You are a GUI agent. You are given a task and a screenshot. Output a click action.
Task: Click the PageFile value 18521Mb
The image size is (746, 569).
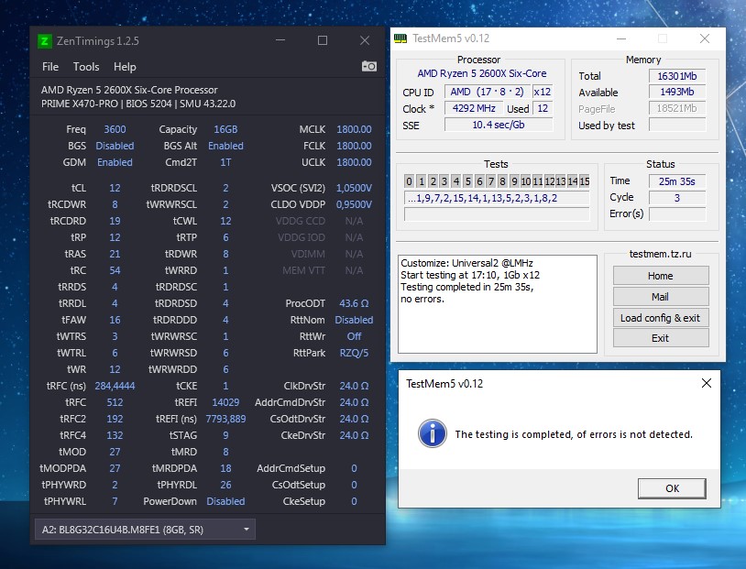(x=677, y=108)
